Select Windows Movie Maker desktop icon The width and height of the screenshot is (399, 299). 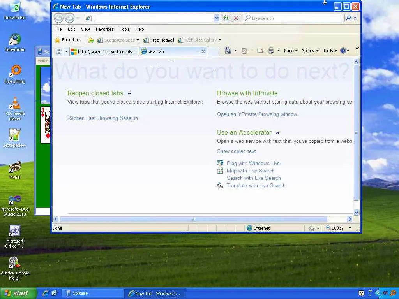point(15,269)
